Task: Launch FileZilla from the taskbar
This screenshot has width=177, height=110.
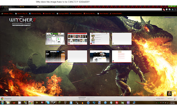Action: point(117,103)
